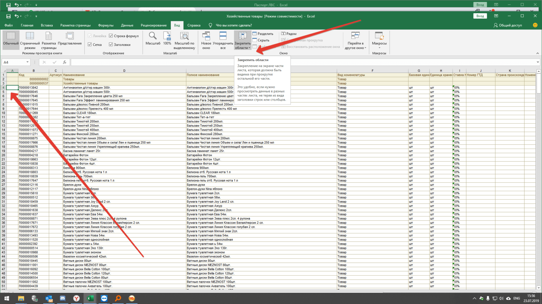Open the Name Box dropdown arrow
Screen dimensions: 542x304
[27, 62]
